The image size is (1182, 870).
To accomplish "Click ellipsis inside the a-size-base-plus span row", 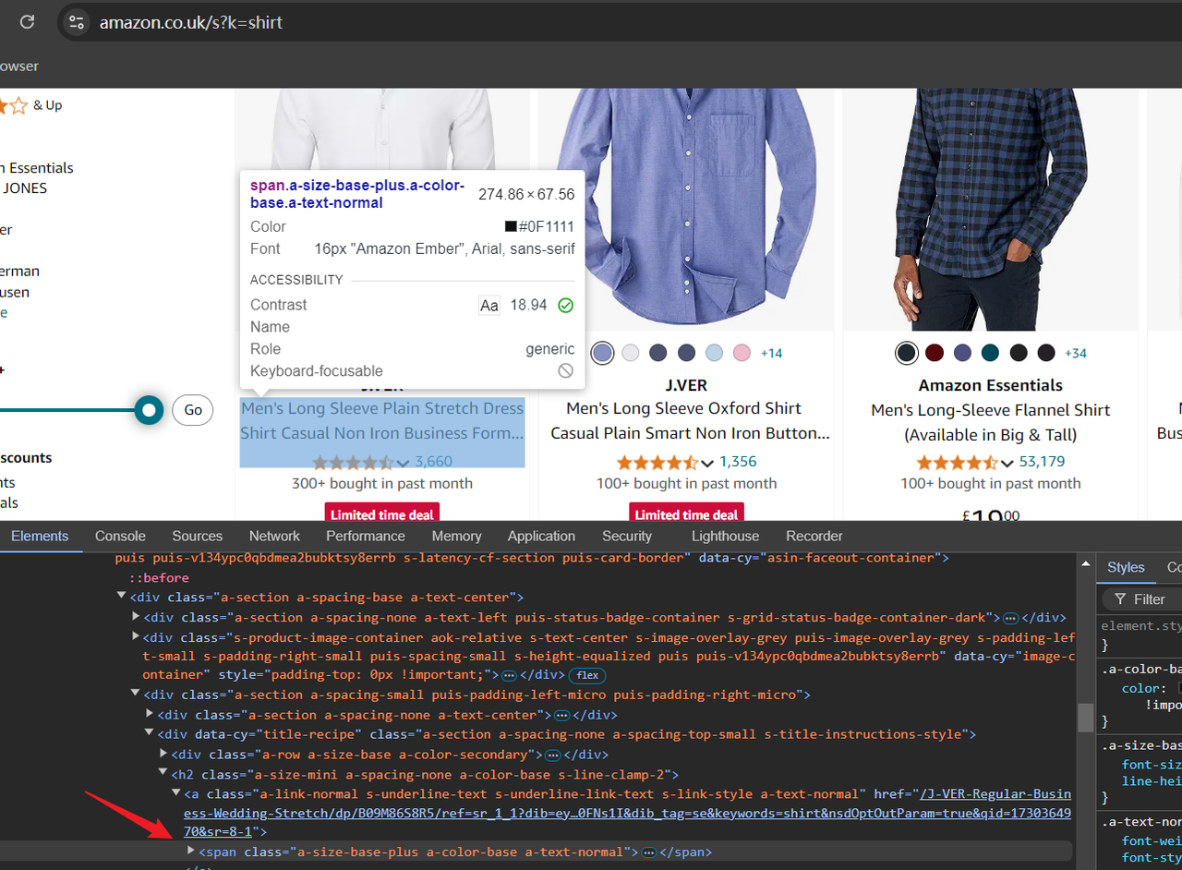I will tap(649, 852).
